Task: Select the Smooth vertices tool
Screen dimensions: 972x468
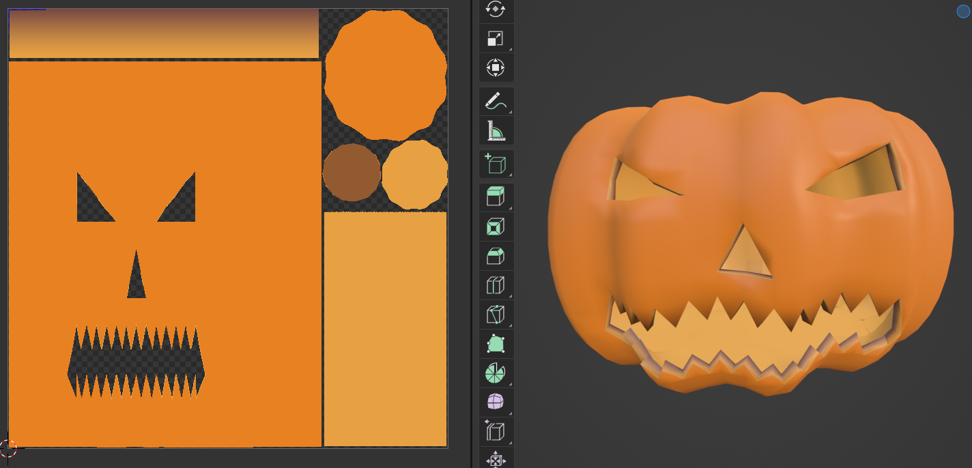Action: click(496, 401)
